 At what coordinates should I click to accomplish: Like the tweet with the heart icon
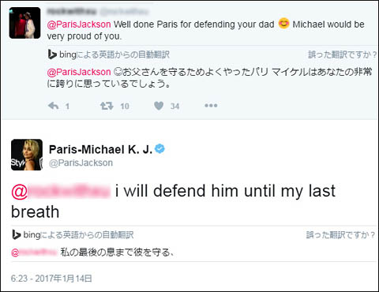159,106
